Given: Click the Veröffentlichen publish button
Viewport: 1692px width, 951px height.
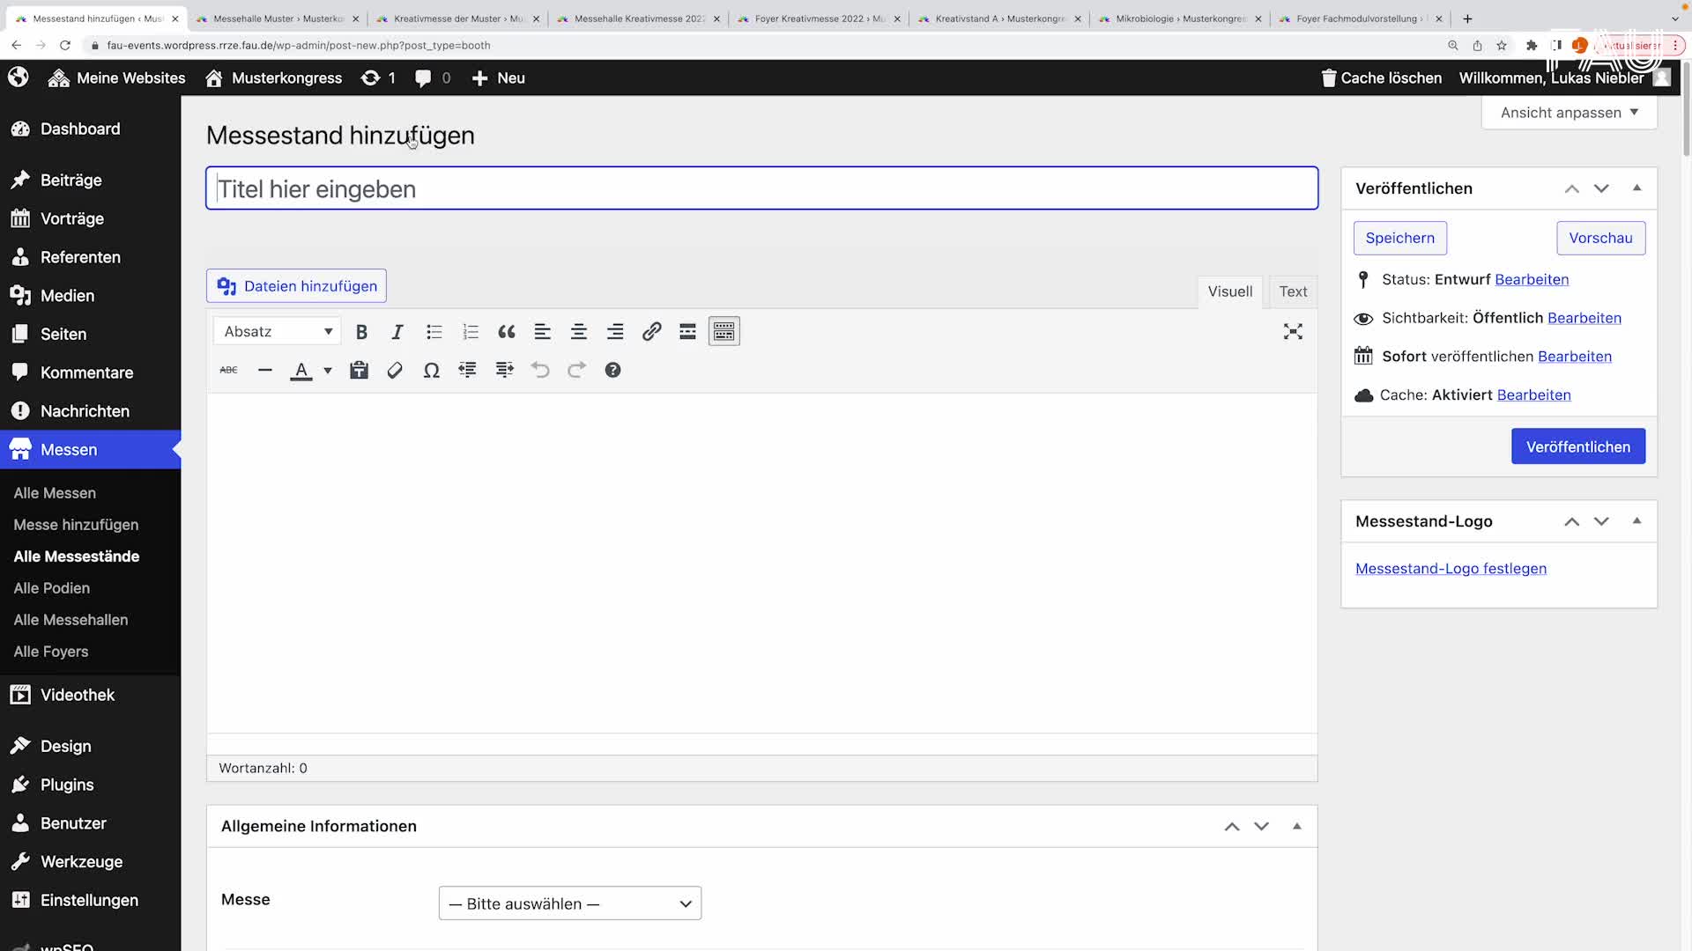Looking at the screenshot, I should 1577,446.
